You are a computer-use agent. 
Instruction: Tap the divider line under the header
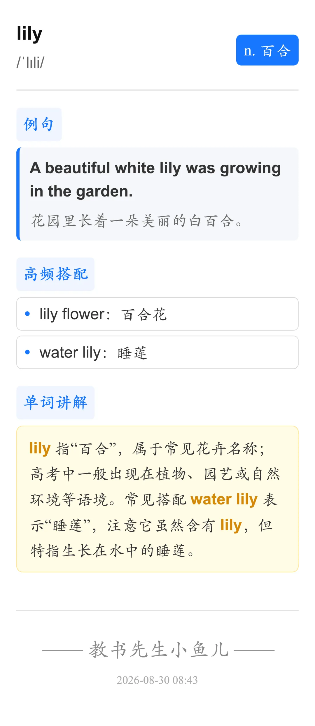(x=157, y=90)
